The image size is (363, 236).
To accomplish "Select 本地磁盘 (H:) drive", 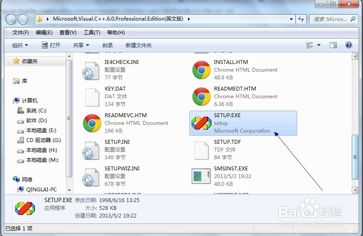I will (37, 150).
